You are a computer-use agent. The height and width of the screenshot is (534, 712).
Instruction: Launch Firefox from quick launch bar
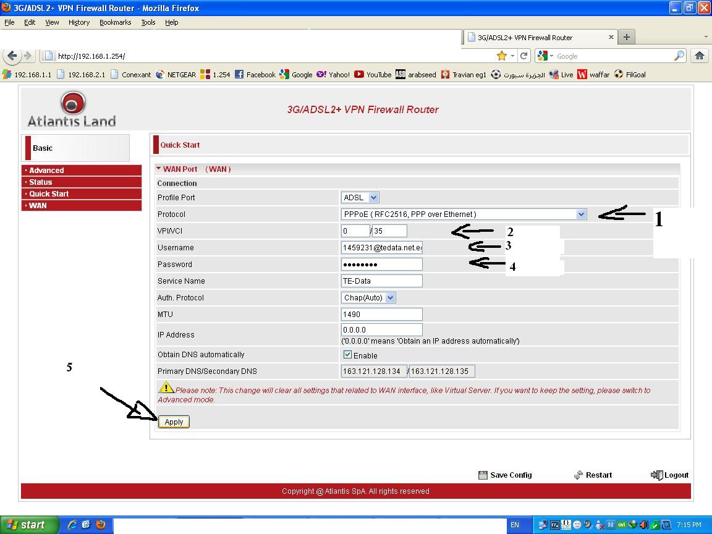click(x=101, y=525)
